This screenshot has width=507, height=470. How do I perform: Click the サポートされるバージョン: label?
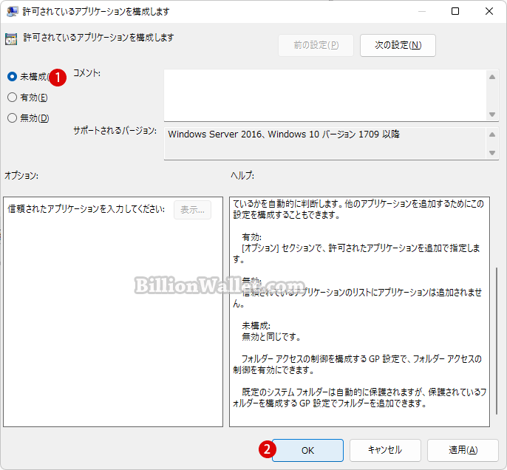pyautogui.click(x=115, y=131)
